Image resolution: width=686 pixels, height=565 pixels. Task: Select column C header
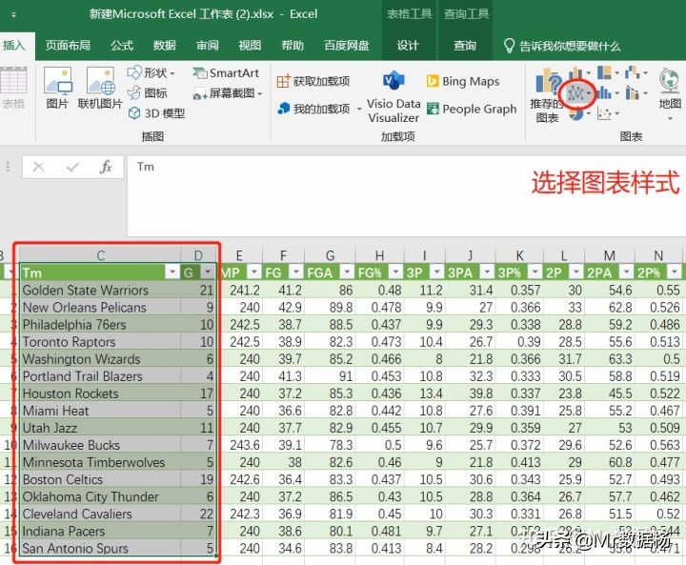(100, 255)
